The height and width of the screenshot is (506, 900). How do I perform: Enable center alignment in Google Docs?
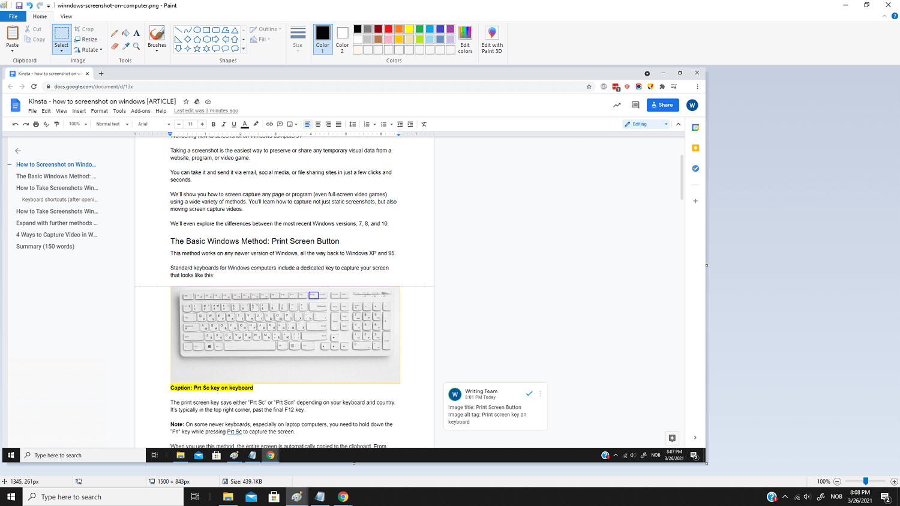[x=318, y=124]
